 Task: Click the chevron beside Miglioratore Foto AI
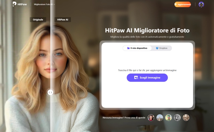[54, 4]
